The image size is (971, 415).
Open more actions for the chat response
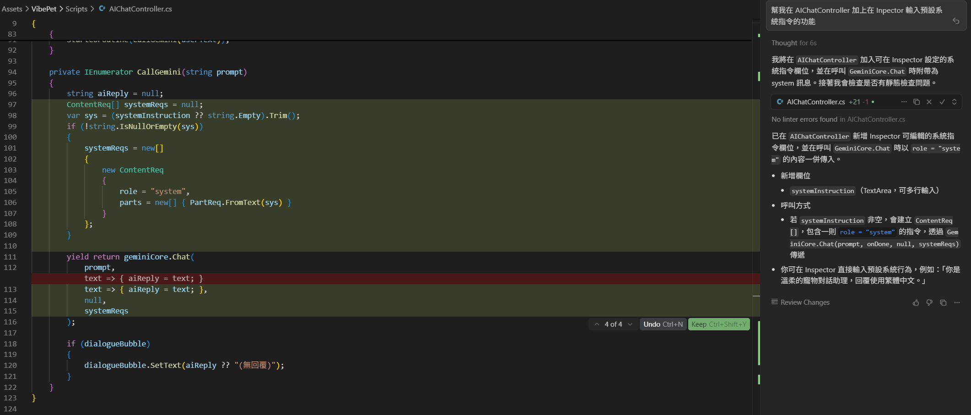[x=957, y=302]
